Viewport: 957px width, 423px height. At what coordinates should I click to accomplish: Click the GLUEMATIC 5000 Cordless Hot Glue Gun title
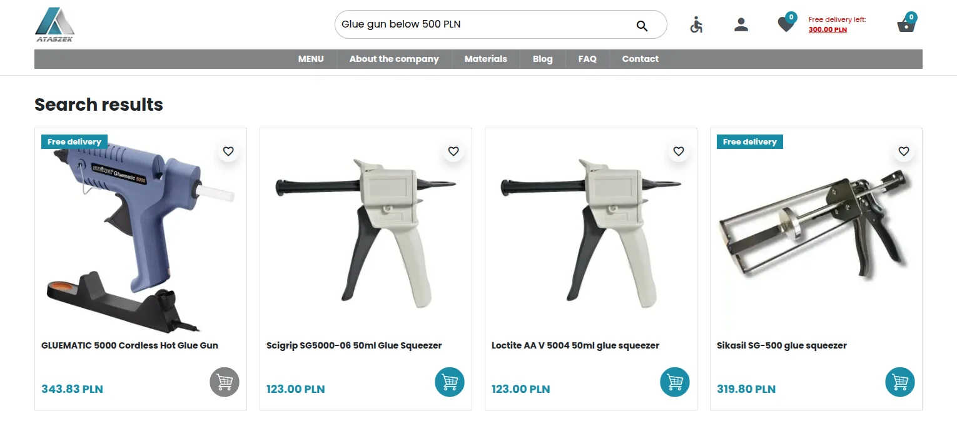pos(129,345)
